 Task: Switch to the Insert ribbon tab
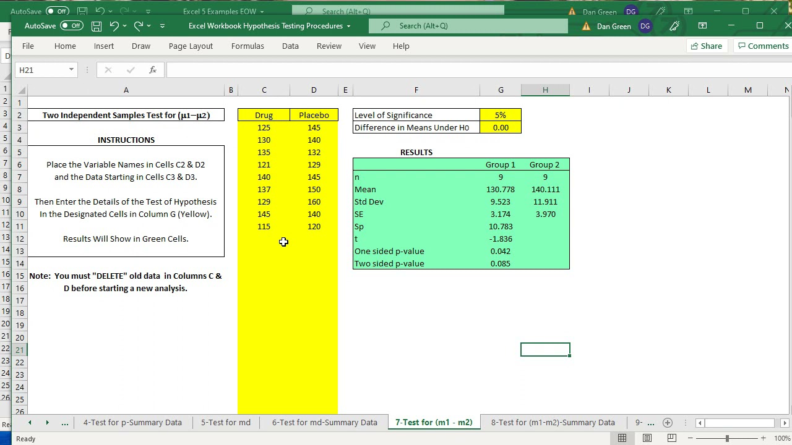point(104,46)
